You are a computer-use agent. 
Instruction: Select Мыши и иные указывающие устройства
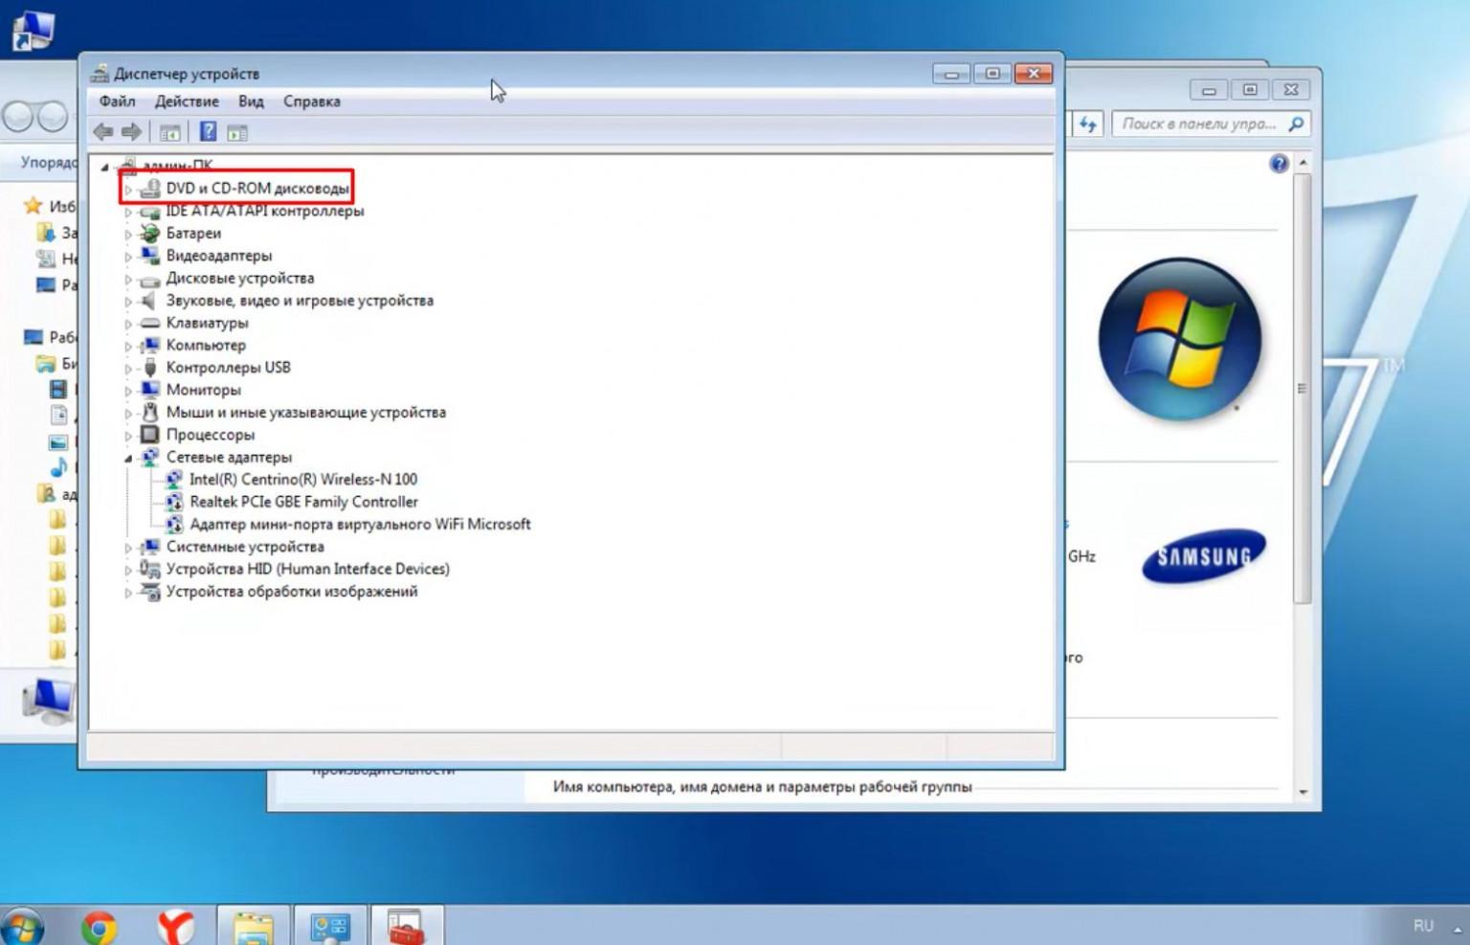306,413
